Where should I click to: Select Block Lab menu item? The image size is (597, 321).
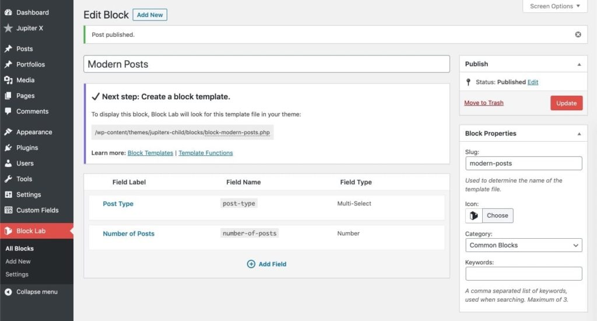37,231
